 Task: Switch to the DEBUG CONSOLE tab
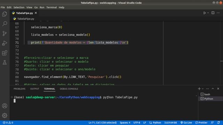[x=69, y=89]
